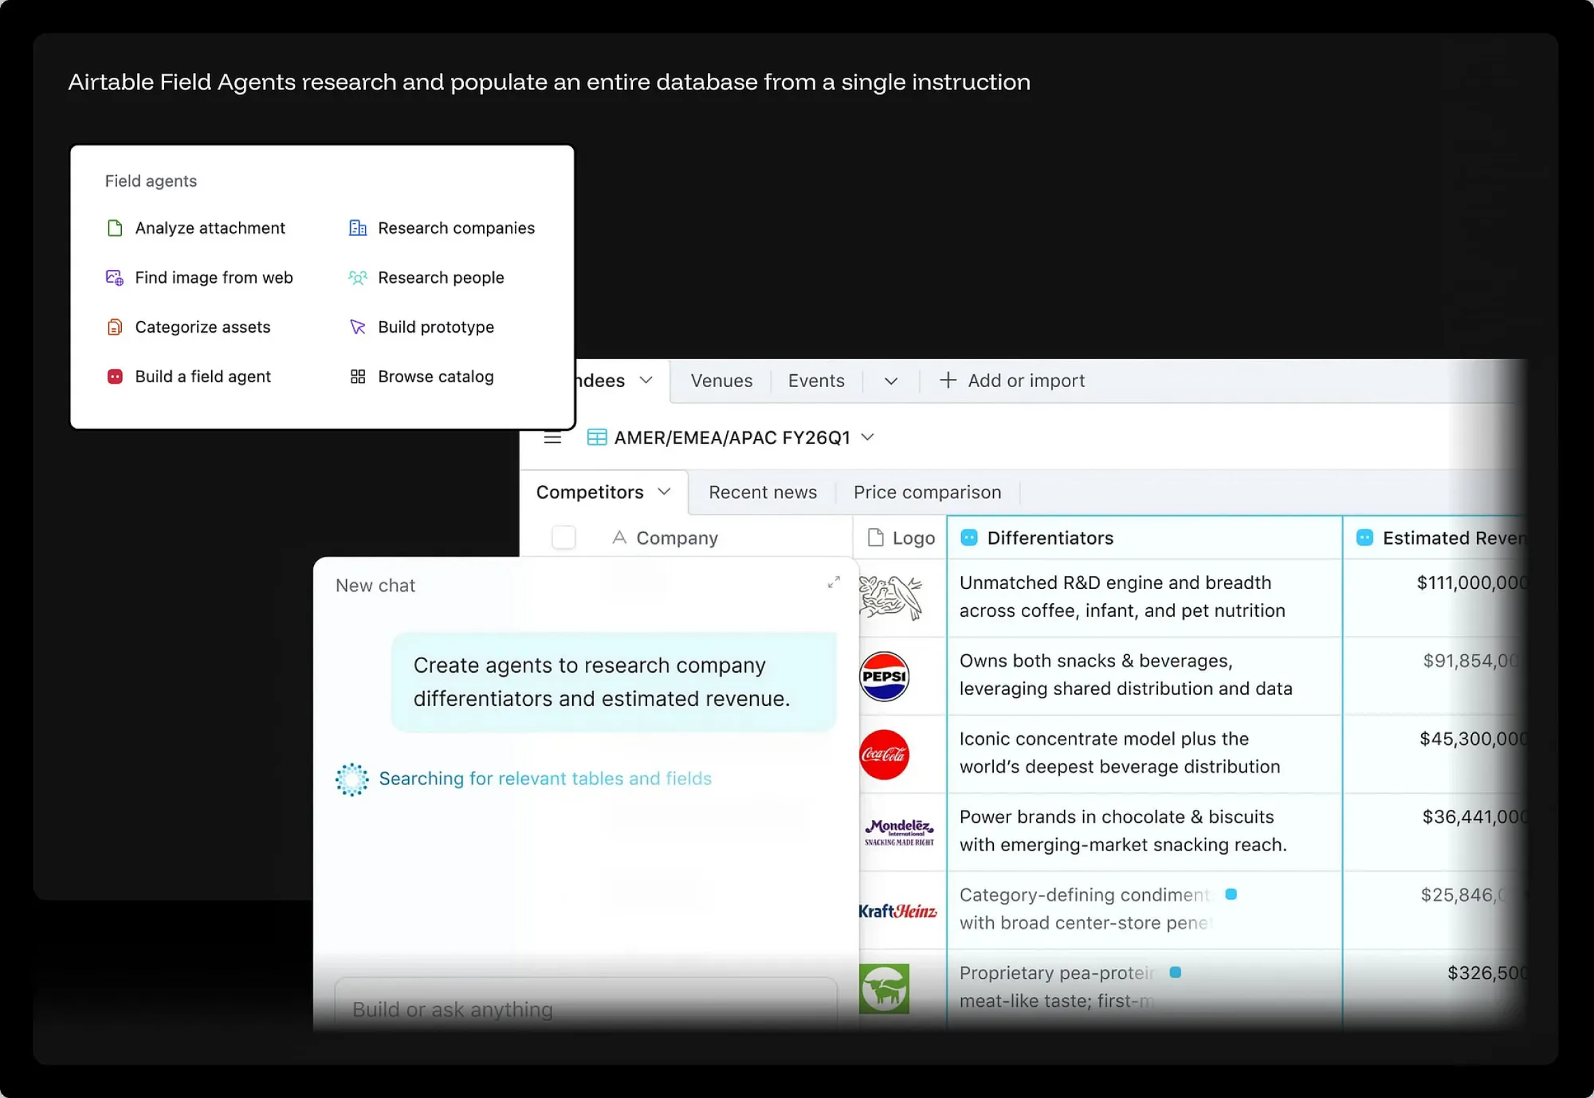
Task: Open the Price comparison tab
Action: [x=927, y=492]
